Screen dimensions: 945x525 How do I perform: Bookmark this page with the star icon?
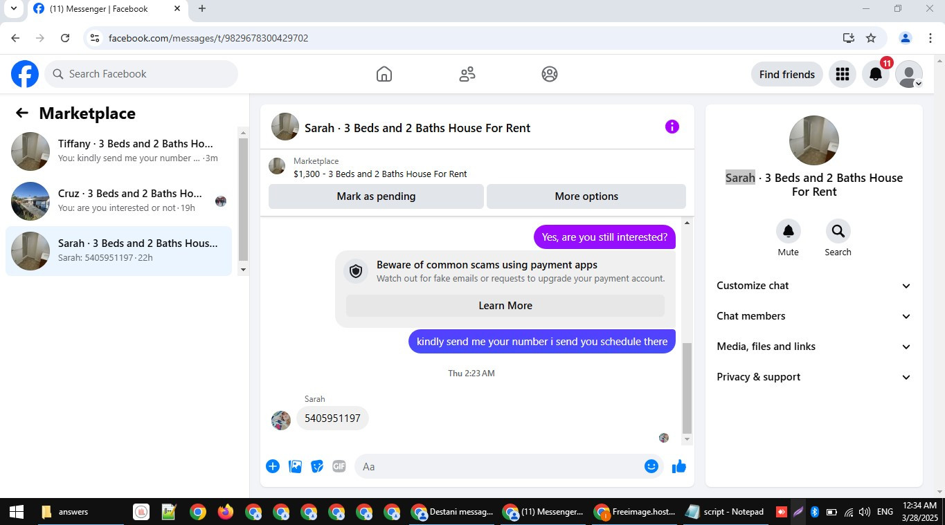coord(871,38)
